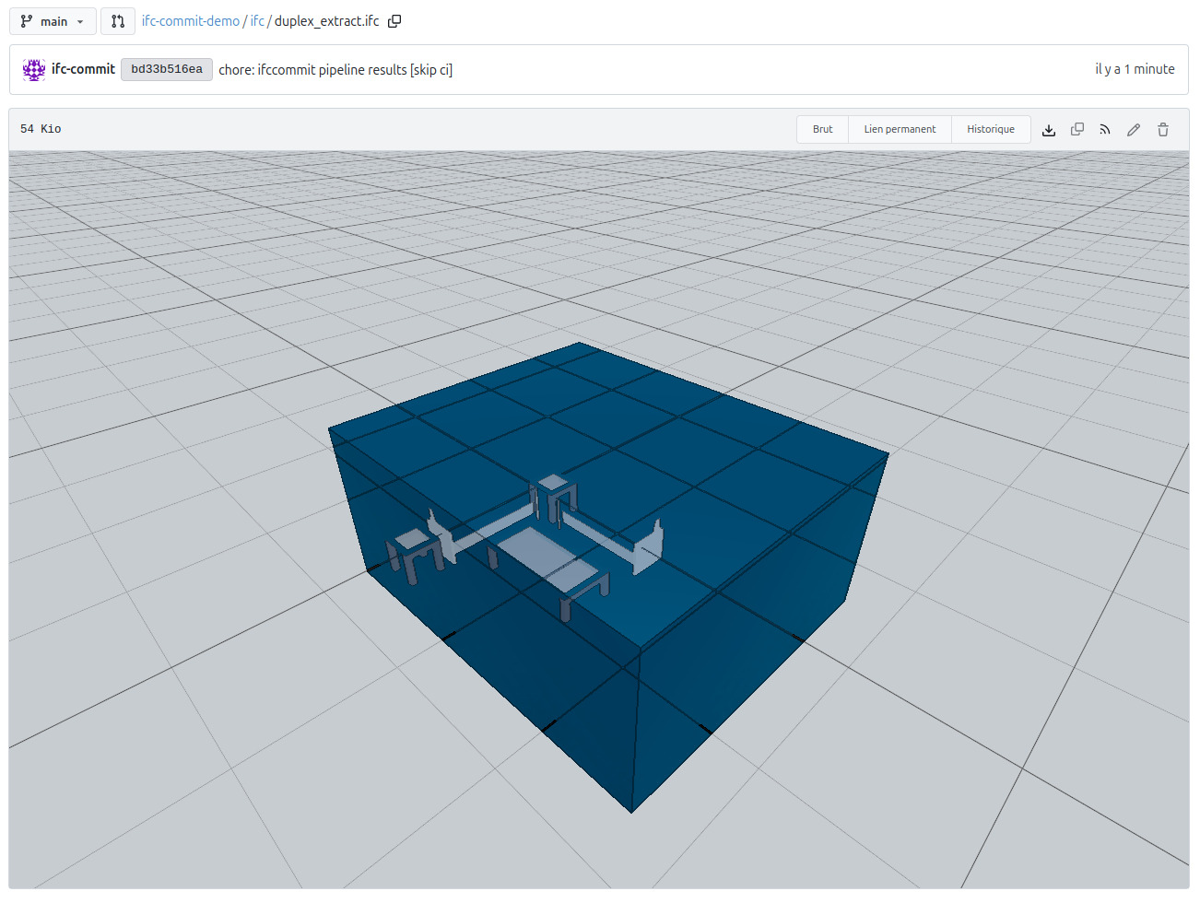Navigate to the ifc folder breadcrumb
Viewport: 1200px width, 903px height.
tap(257, 21)
